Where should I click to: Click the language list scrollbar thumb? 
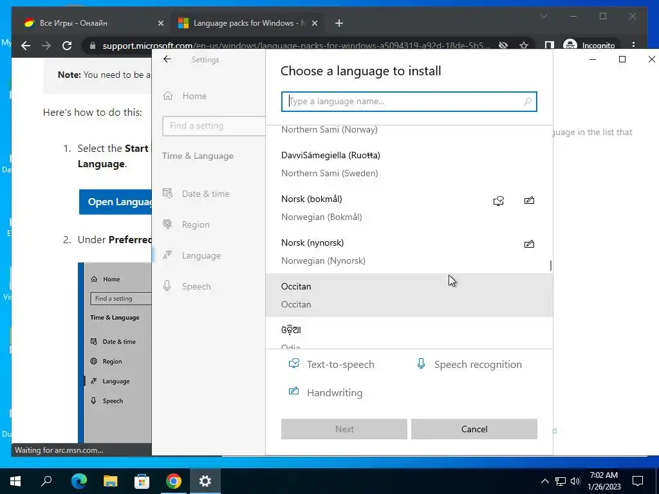(x=551, y=266)
